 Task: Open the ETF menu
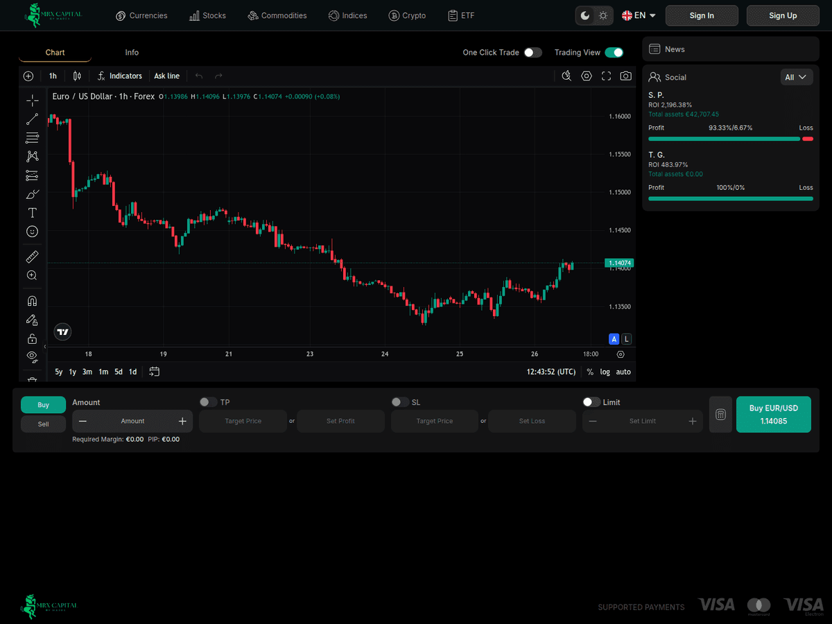pos(461,15)
